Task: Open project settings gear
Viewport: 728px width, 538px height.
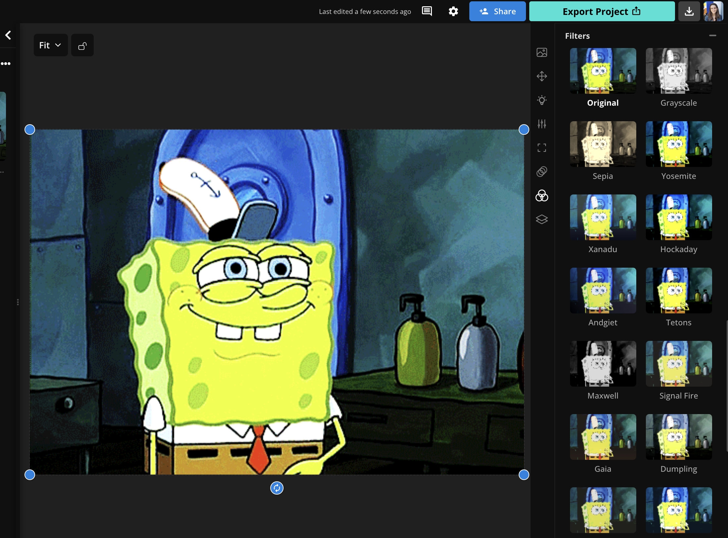Action: point(453,11)
